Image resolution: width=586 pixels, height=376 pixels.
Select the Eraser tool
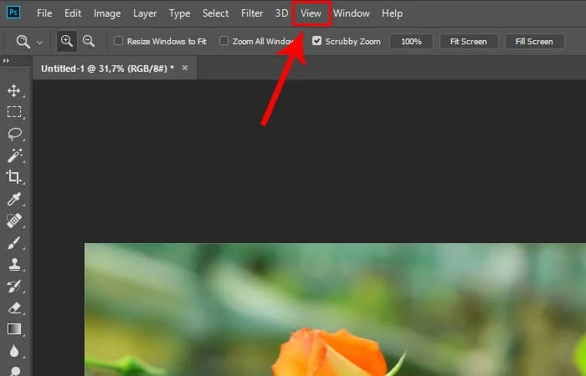coord(14,308)
